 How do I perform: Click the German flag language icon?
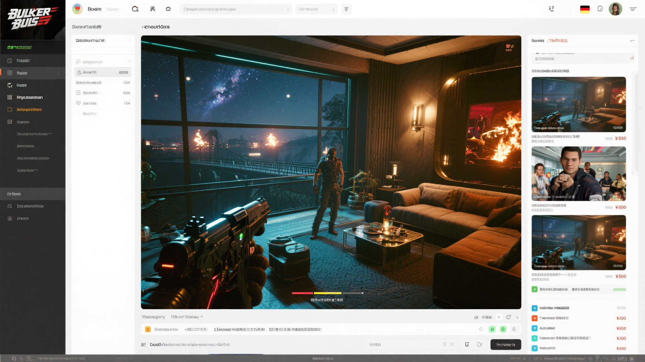coord(585,9)
